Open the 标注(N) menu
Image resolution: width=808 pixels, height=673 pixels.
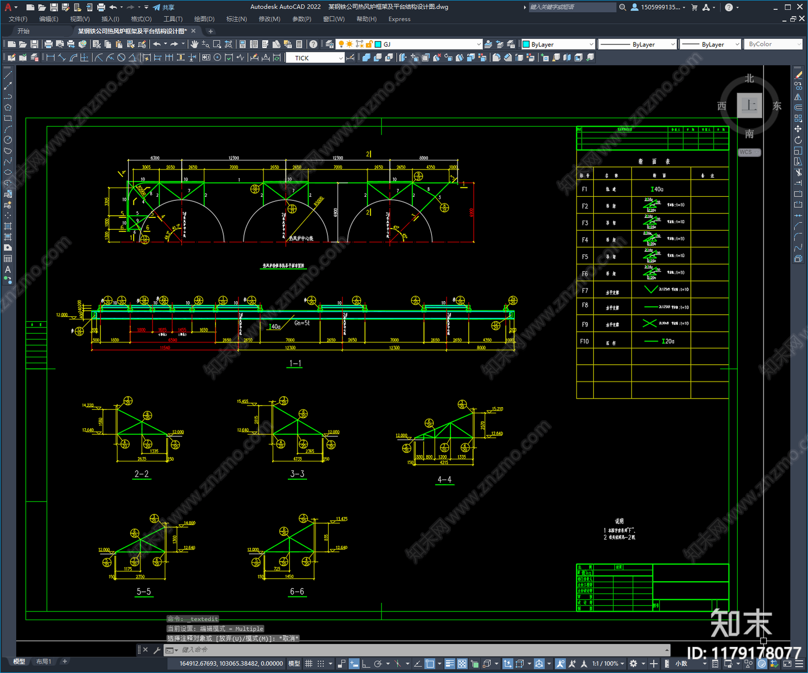[236, 19]
